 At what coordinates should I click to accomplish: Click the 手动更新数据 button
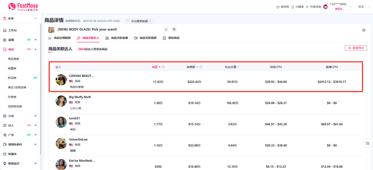tap(140, 21)
